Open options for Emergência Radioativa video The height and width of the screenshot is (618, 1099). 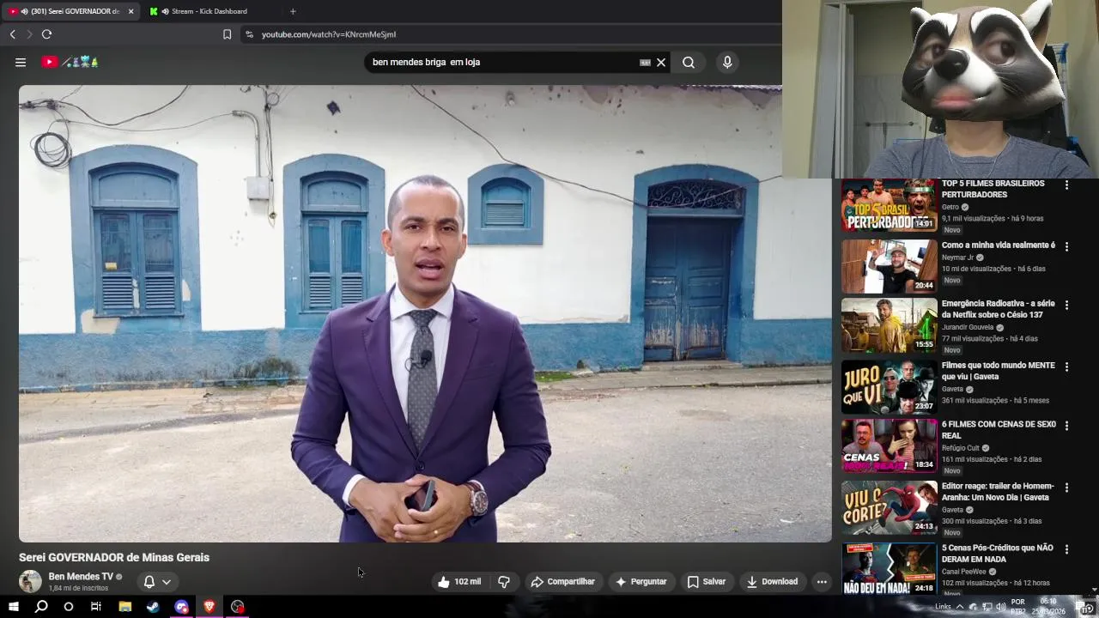(x=1066, y=305)
